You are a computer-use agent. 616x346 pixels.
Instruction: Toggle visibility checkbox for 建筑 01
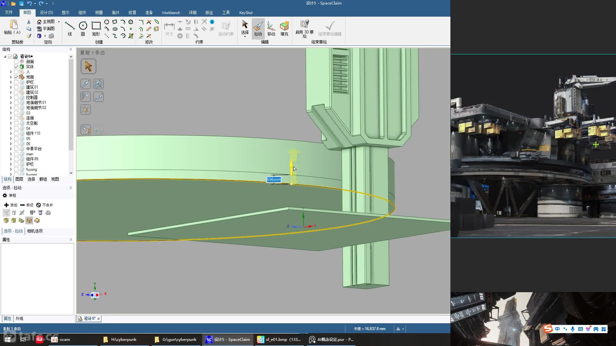(x=16, y=87)
